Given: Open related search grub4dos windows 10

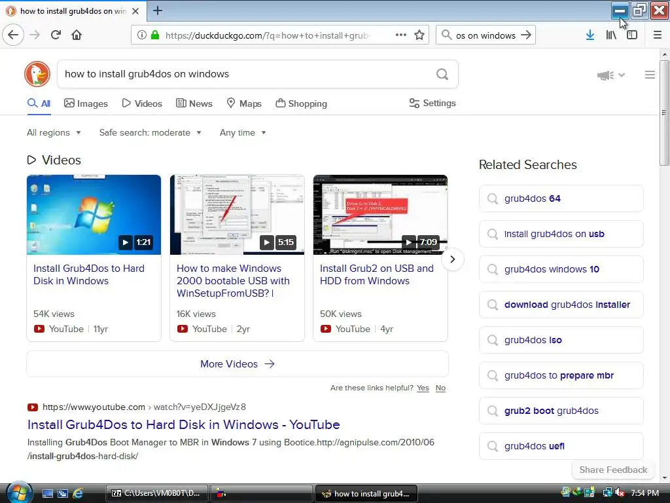Looking at the screenshot, I should (x=561, y=269).
